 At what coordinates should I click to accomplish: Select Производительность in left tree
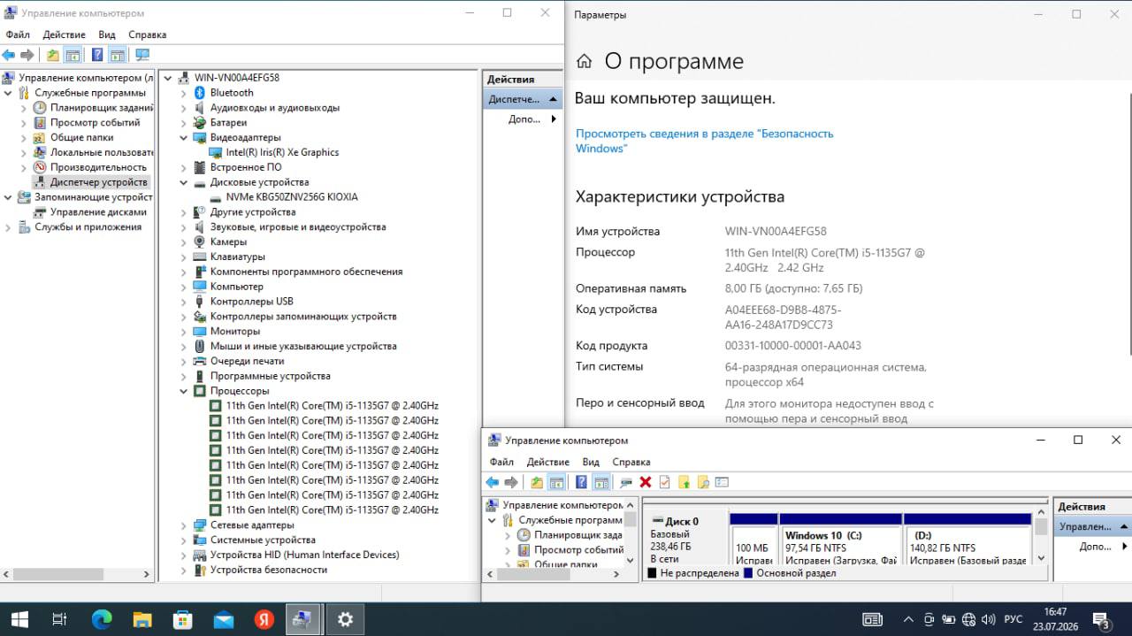tap(98, 167)
